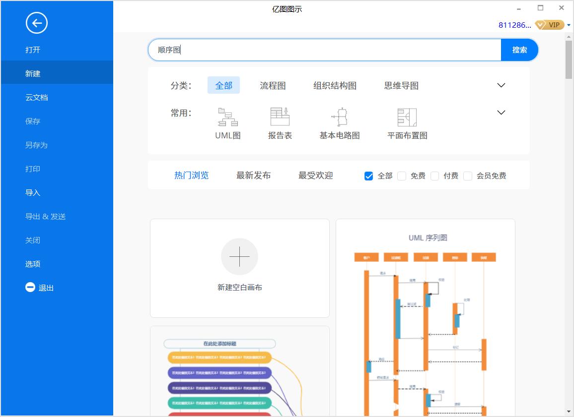
Task: Click the back arrow at the top left
Action: click(36, 23)
